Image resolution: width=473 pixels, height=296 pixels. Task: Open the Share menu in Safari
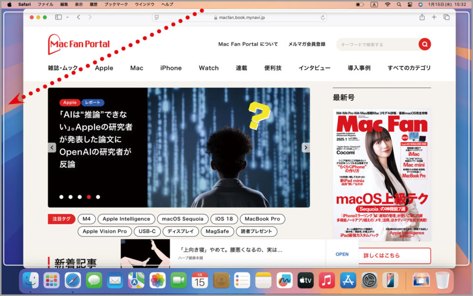click(422, 17)
